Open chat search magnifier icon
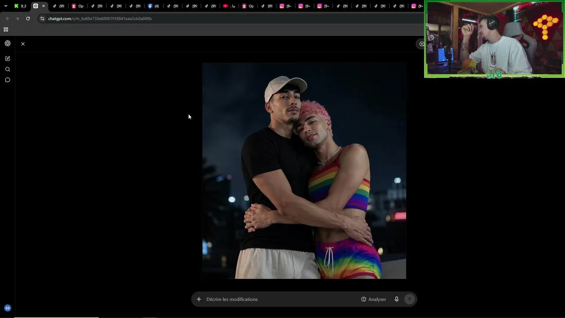This screenshot has width=565, height=318. point(8,69)
